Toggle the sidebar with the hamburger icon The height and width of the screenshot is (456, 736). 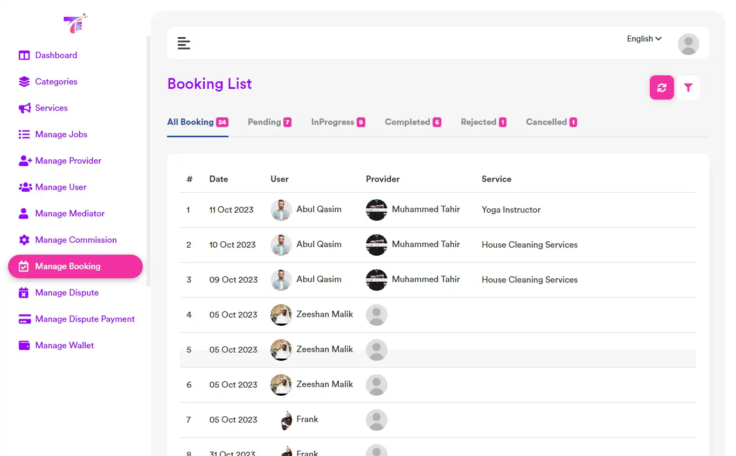(x=184, y=43)
